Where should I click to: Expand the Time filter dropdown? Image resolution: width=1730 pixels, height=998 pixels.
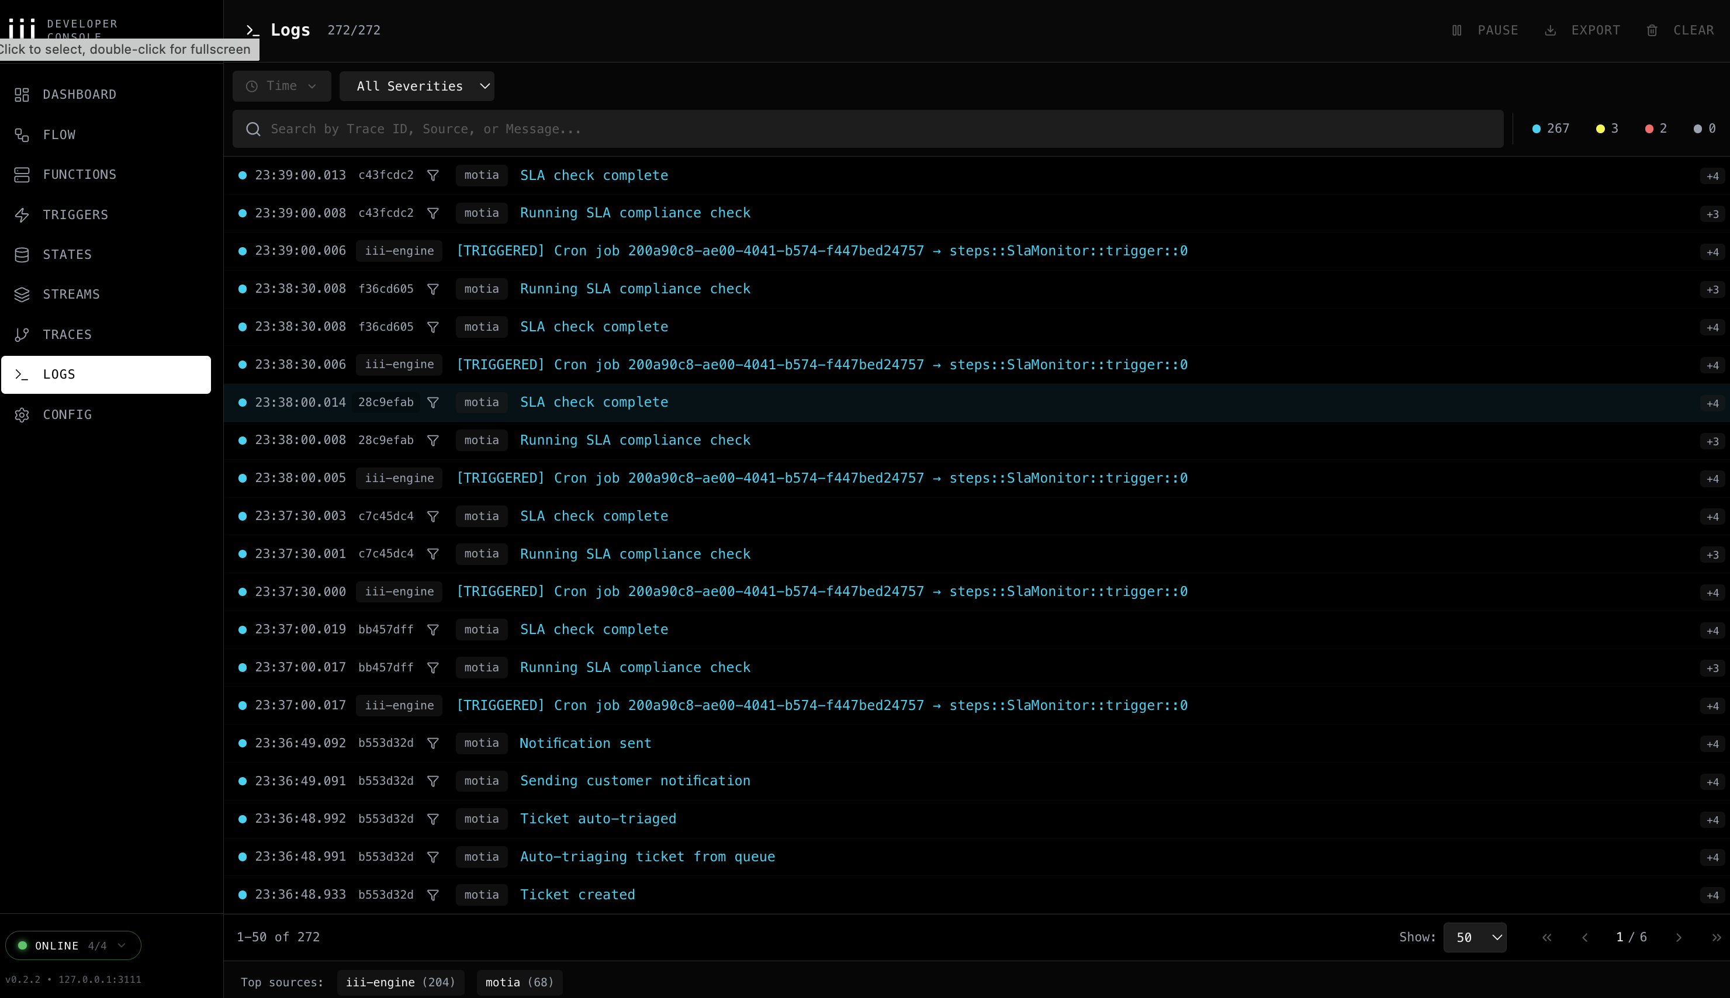coord(282,86)
